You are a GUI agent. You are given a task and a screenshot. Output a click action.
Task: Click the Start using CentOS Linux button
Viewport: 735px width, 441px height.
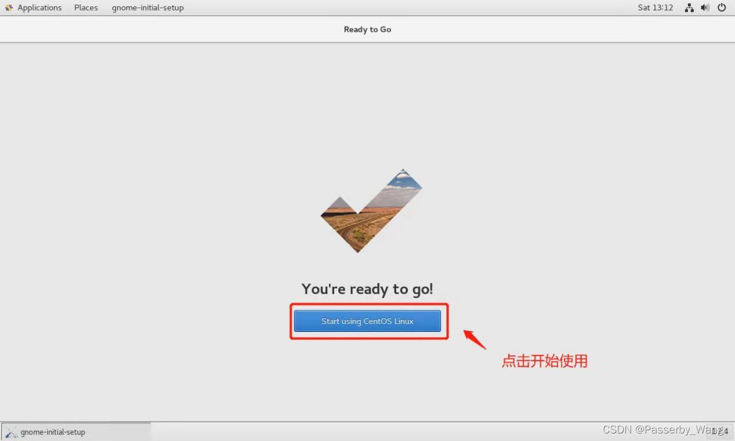[x=367, y=321]
